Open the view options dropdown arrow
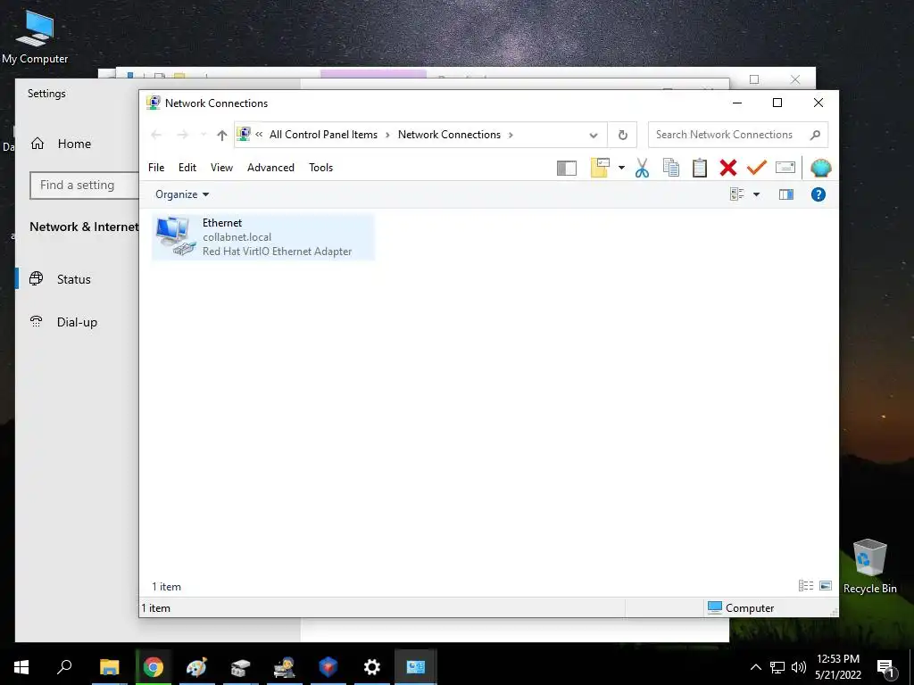Screen dimensions: 914x685 pyautogui.click(x=756, y=194)
